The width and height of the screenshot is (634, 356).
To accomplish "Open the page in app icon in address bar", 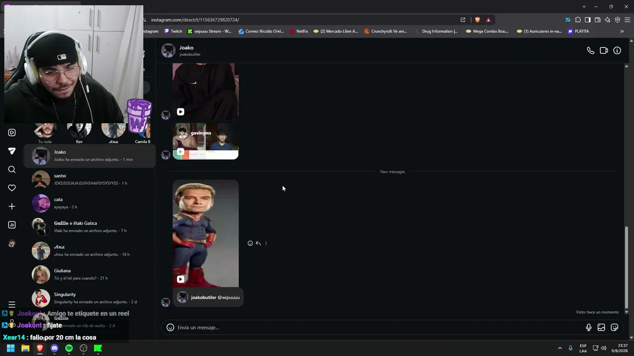I will coord(463,20).
